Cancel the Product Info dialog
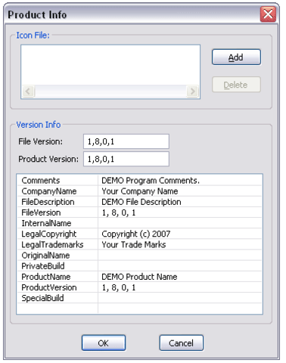Image resolution: width=286 pixels, height=363 pixels. click(182, 343)
